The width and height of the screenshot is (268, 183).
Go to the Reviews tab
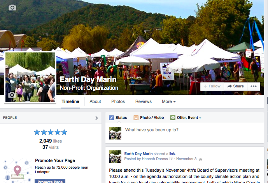(144, 101)
